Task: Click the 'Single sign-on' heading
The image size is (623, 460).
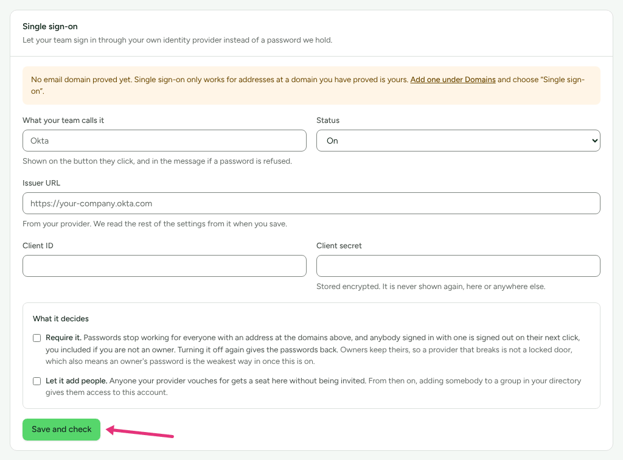Action: tap(50, 27)
